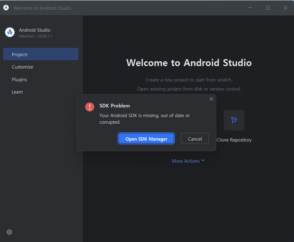Click the title bar Android Studio icon
This screenshot has width=294, height=242.
tap(6, 8)
